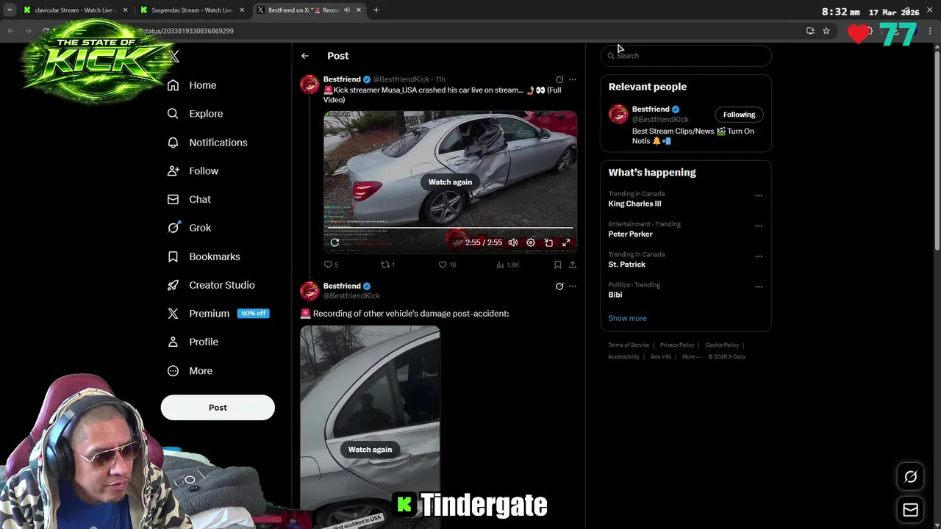The width and height of the screenshot is (941, 529).
Task: Open Privacy Policy footer link
Action: pos(677,345)
